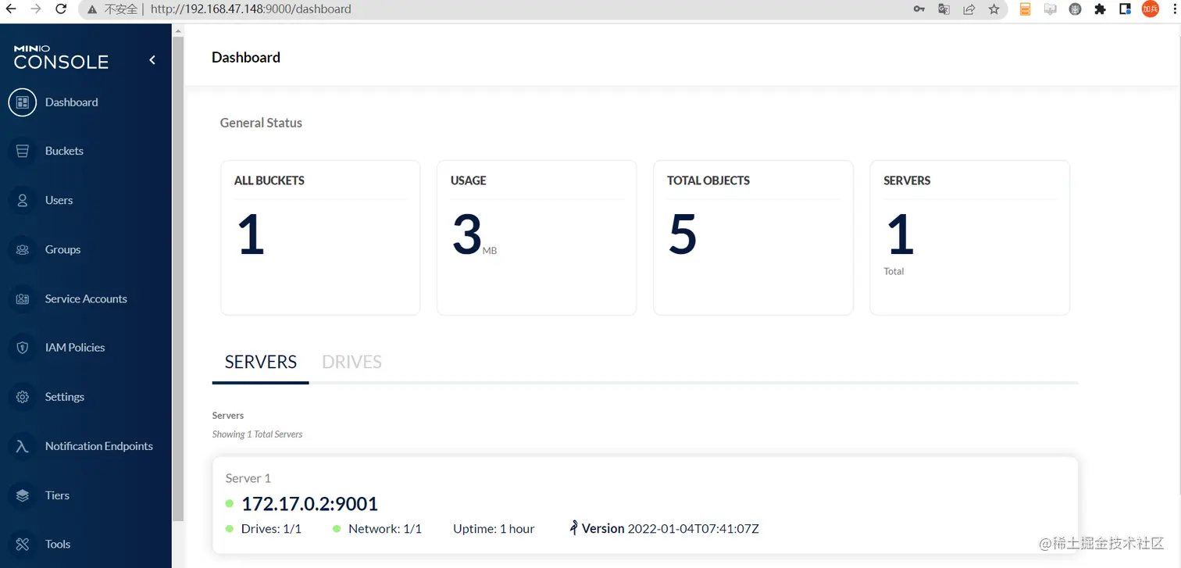Click the Buckets sidebar icon

coord(23,152)
